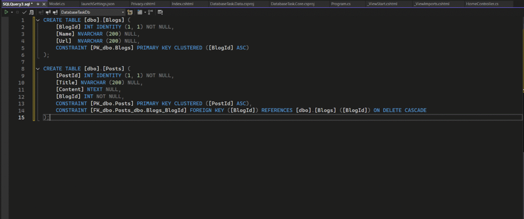
Task: Open the Execute button dropdown arrow
Action: click(11, 12)
